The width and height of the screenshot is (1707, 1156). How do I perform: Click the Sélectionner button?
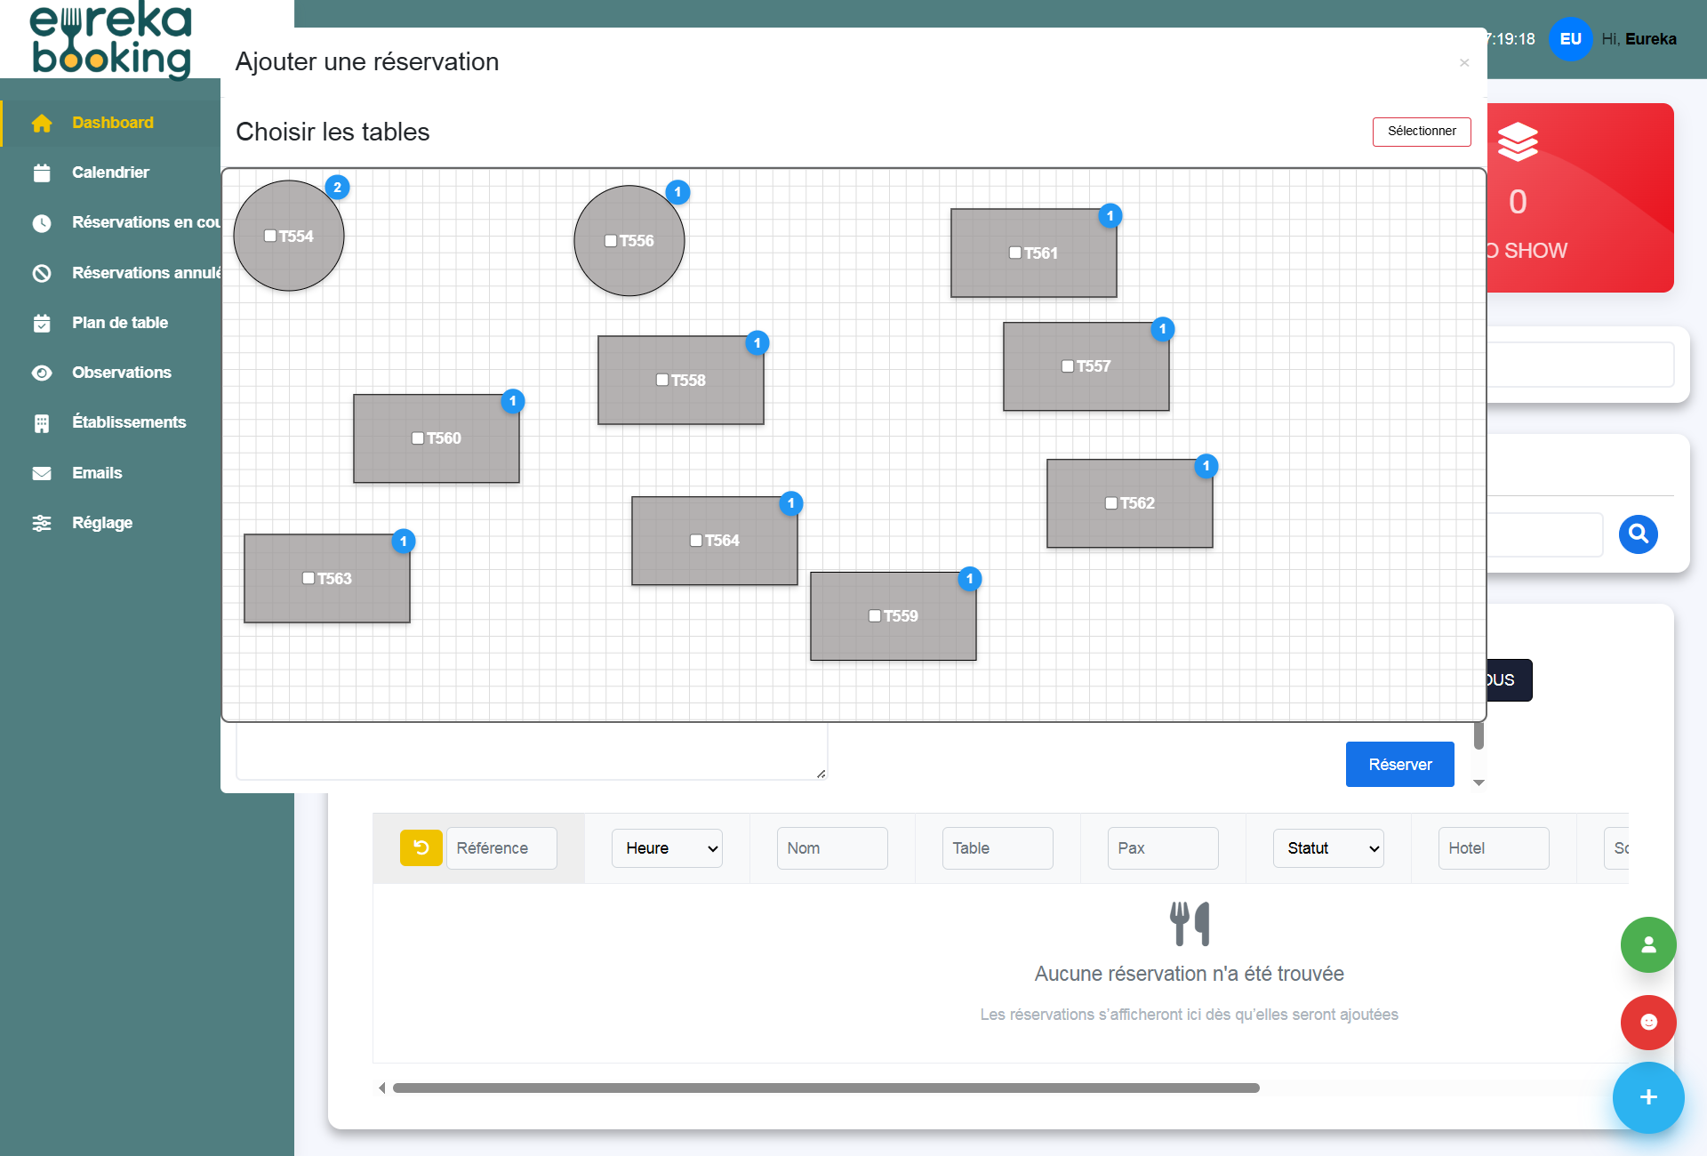pyautogui.click(x=1421, y=132)
